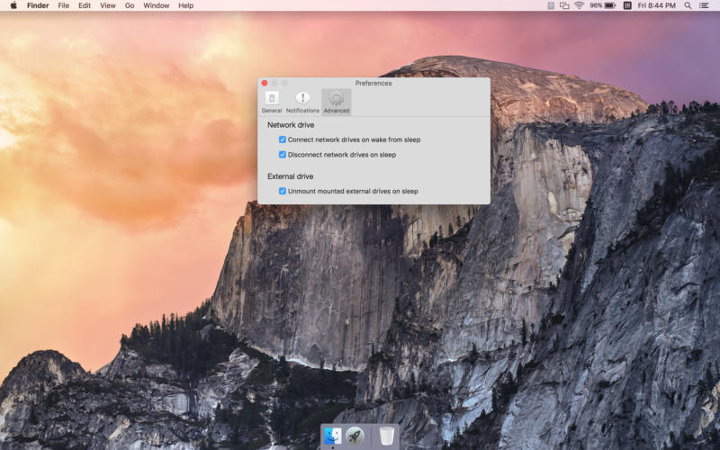Screen dimensions: 720x450
Task: Open the Finder menu
Action: point(38,5)
